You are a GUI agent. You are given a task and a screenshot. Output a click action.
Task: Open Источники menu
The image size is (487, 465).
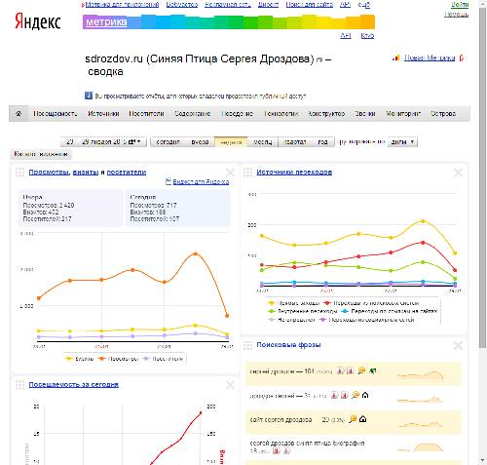[103, 114]
